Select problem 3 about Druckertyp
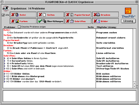The height and width of the screenshot is (105, 139). 31,43
